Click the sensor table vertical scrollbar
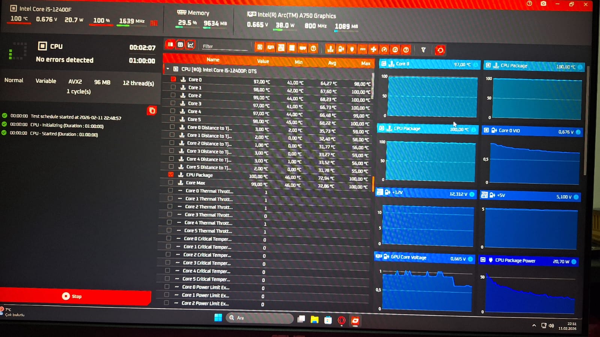Viewport: 600px width, 337px height. pyautogui.click(x=373, y=86)
